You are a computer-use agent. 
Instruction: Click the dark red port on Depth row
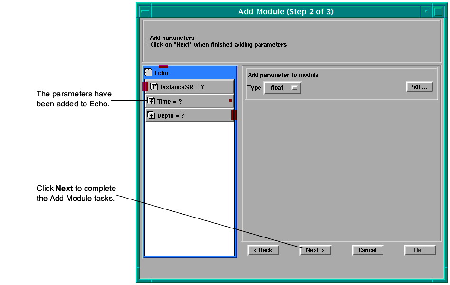coord(234,115)
